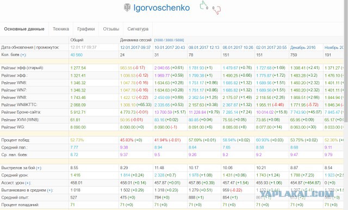The height and width of the screenshot is (210, 348).
Task: Click the thumbs-up like icon
Action: coord(203,5)
